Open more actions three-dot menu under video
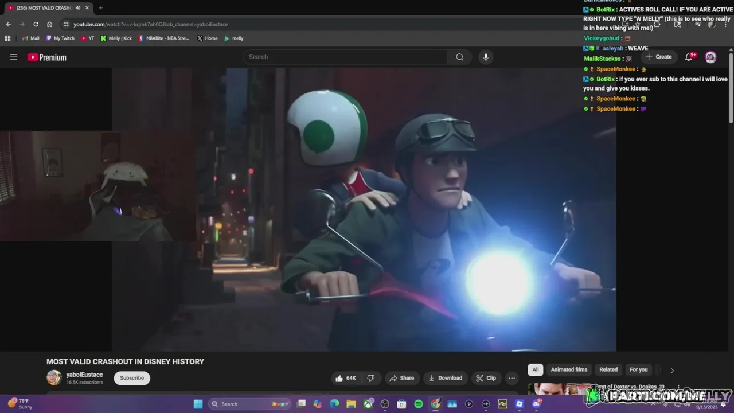The height and width of the screenshot is (413, 734). (512, 378)
